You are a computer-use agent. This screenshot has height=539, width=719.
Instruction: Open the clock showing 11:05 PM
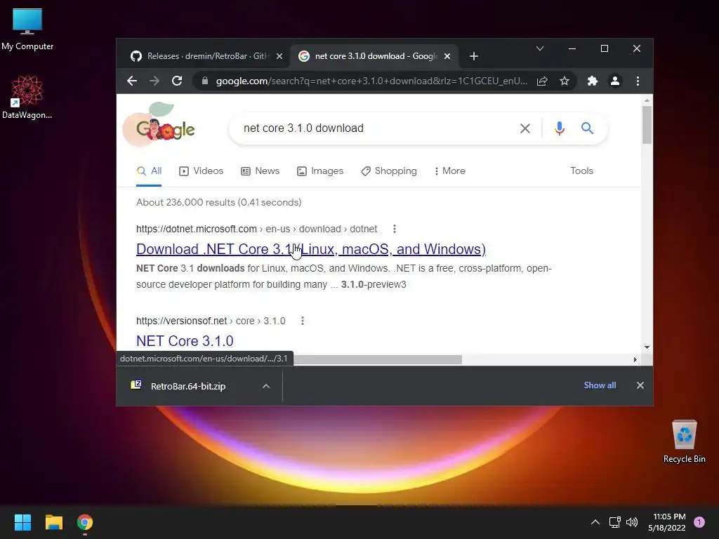pyautogui.click(x=667, y=522)
